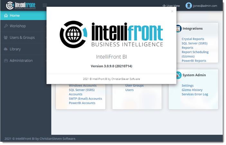Click the System Admin tools icon

[x=179, y=75]
